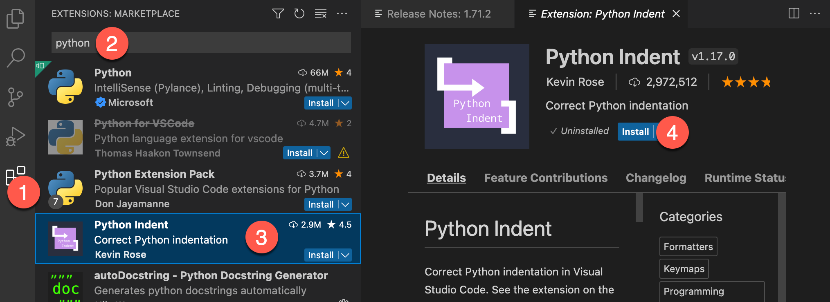830x302 pixels.
Task: Open editor more actions ellipsis
Action: 815,13
